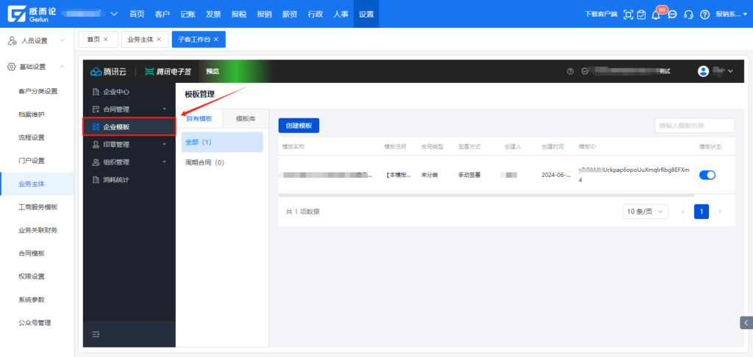
Task: Click the 创建模板 button
Action: (299, 125)
